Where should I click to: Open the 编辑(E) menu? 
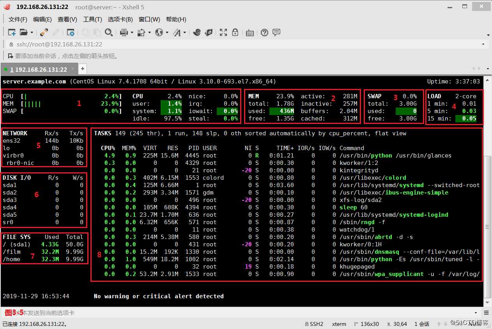42,19
